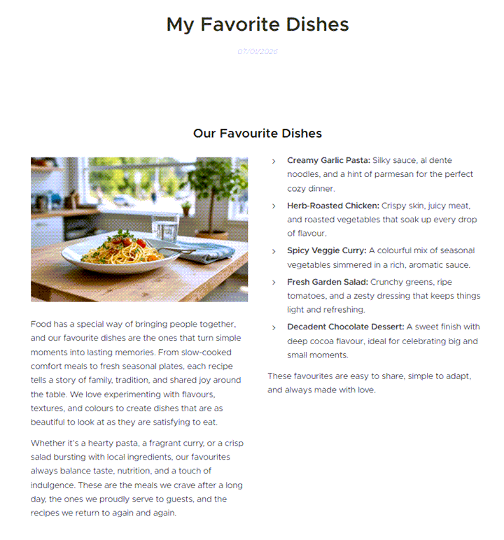Click chevron bullet beside Fresh Garden Salad
This screenshot has height=540, width=504.
tap(274, 283)
